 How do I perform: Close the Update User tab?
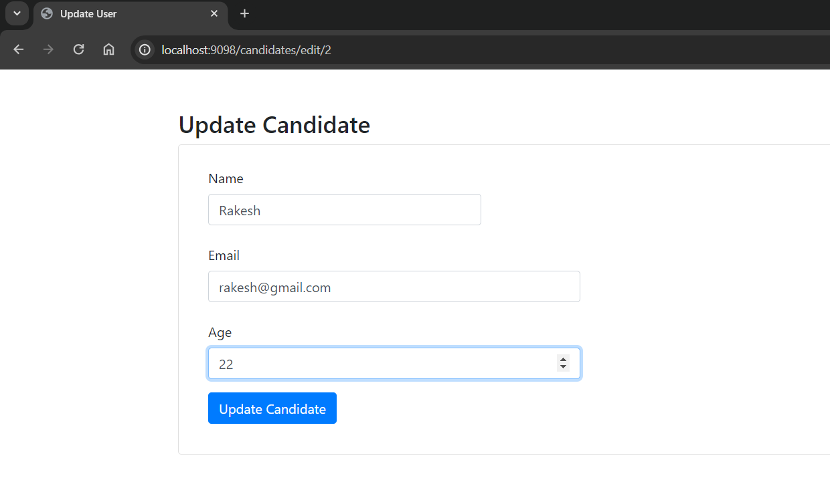tap(214, 13)
